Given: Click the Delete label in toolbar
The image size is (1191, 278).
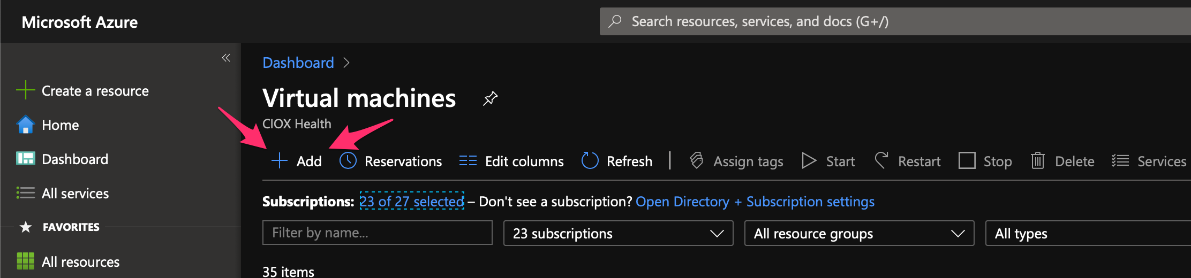Looking at the screenshot, I should (x=1074, y=161).
